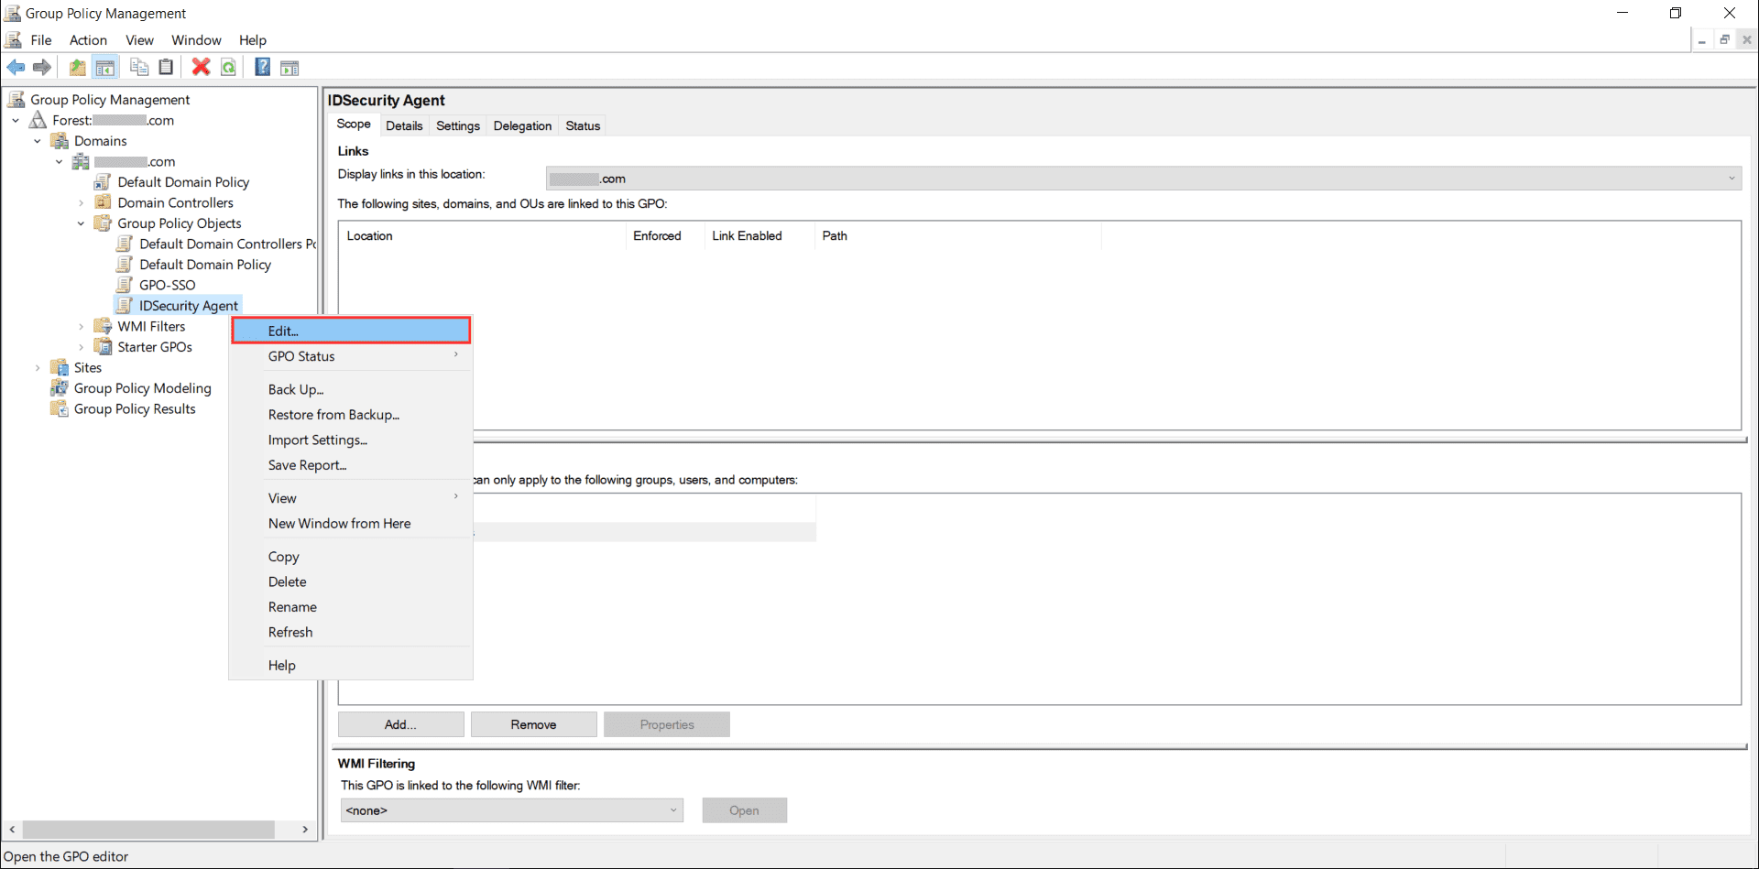Click the Default Domain Controllers Policy GPO icon
The width and height of the screenshot is (1759, 869).
tap(125, 244)
